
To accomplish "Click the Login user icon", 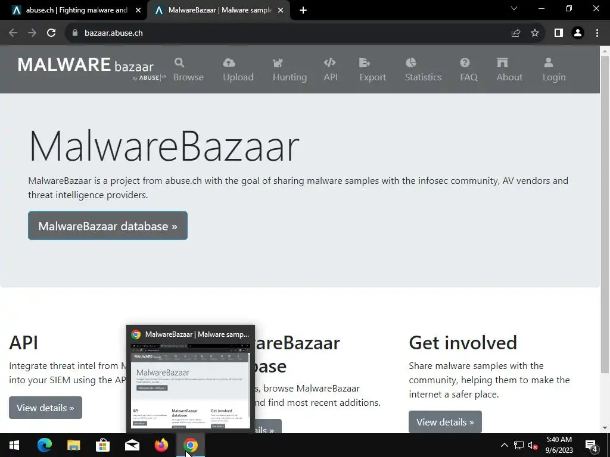I will tap(549, 62).
